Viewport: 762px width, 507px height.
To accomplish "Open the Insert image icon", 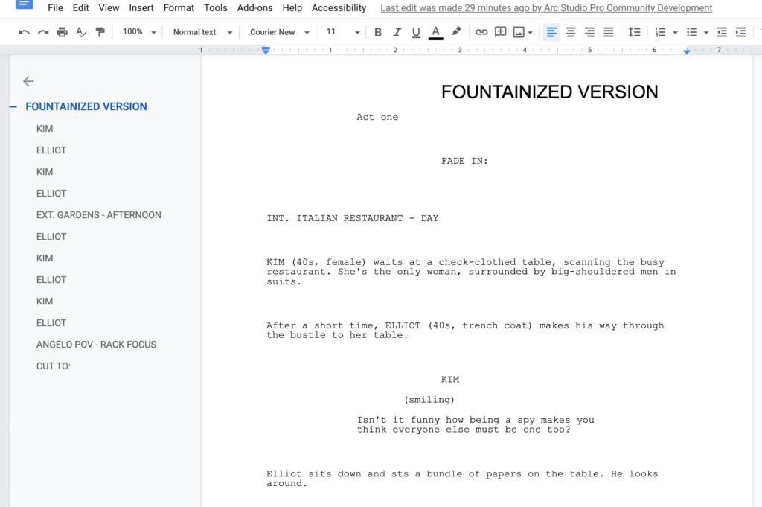I will click(x=519, y=32).
